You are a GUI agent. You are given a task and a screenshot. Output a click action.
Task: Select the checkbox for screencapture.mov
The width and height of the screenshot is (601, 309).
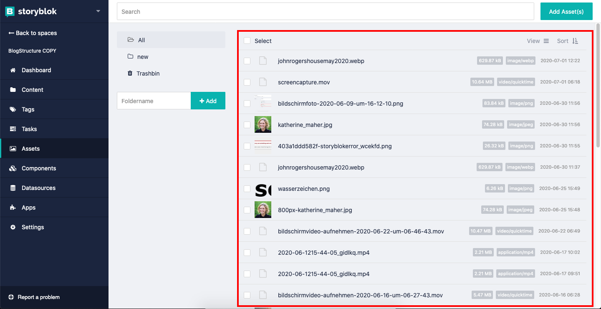coord(247,82)
